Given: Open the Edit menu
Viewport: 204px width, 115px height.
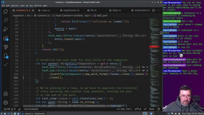Looking at the screenshot, I should 8,6.
